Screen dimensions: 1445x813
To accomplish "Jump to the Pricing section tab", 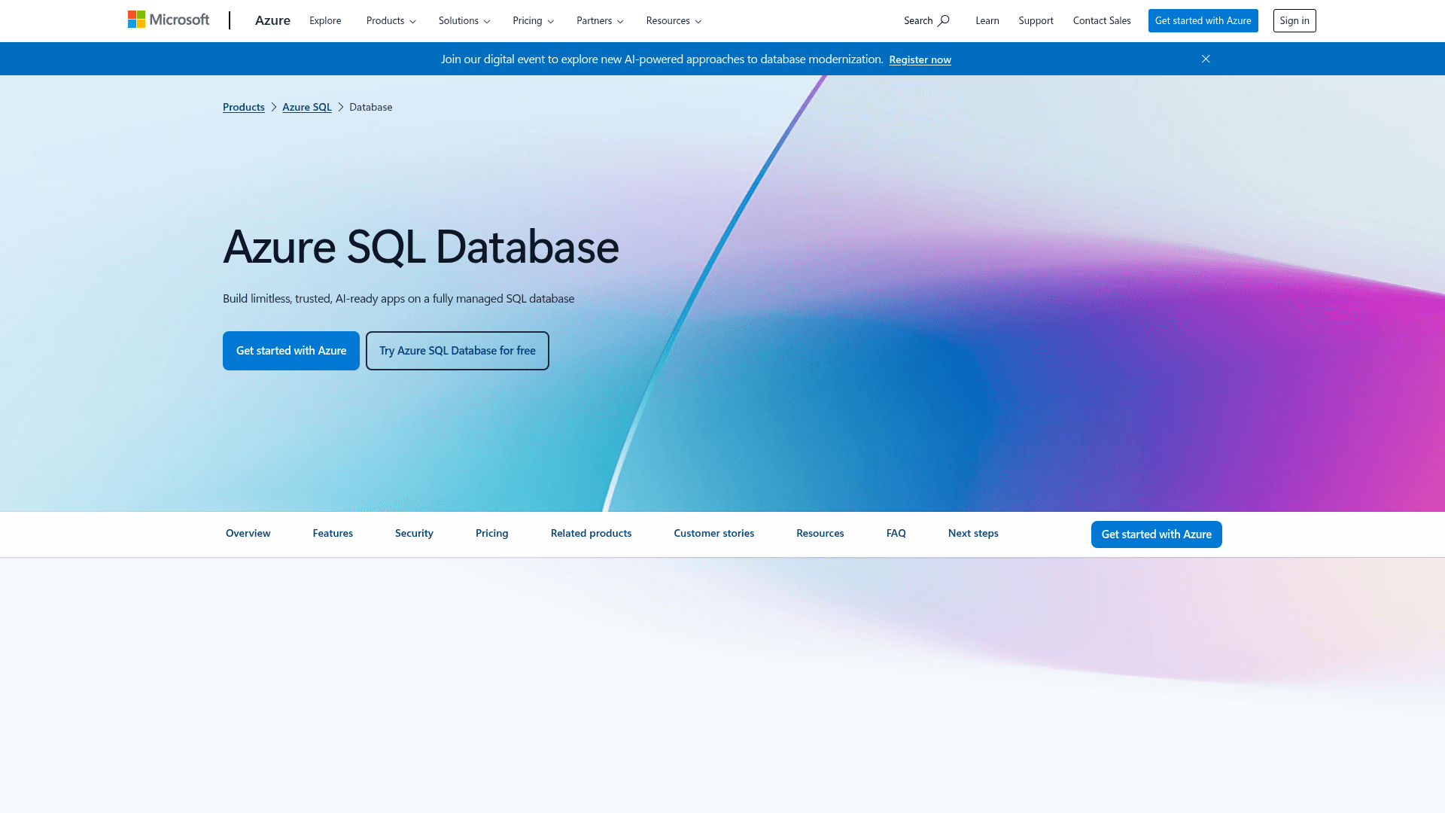I will (x=492, y=533).
